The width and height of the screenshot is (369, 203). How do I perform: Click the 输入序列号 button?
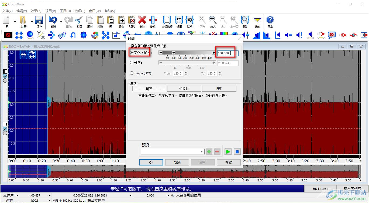(353, 189)
